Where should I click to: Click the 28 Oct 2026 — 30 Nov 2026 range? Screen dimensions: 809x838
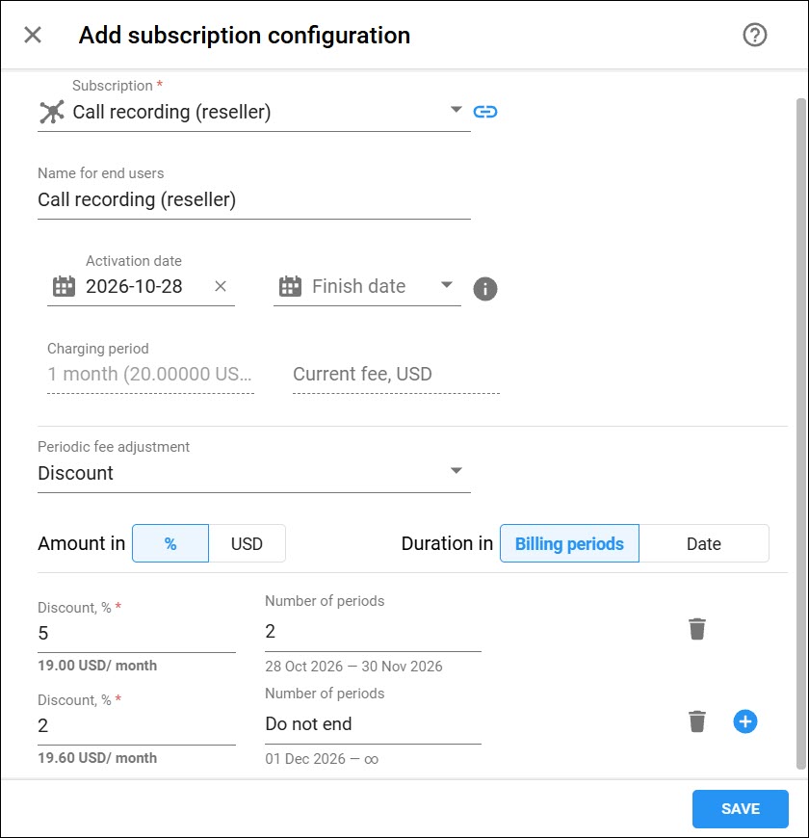(353, 667)
